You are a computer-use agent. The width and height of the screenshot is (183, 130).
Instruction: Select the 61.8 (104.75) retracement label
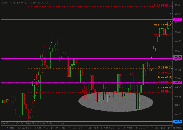[165, 87]
